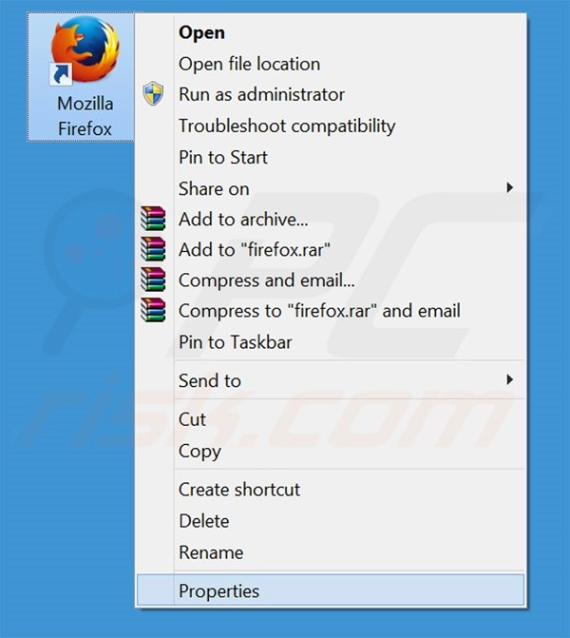
Task: Click the WinRAR icon next to Add to archive
Action: click(x=153, y=220)
